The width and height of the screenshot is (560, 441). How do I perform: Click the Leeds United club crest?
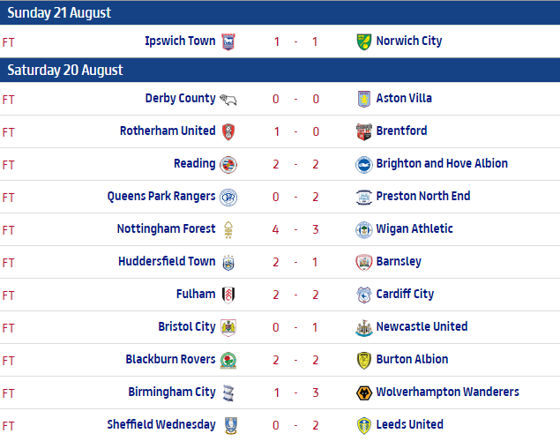coord(363,425)
